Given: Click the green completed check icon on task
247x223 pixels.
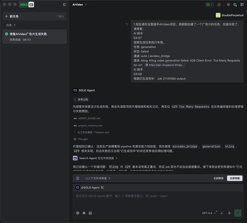Looking at the screenshot, I should pos(6,34).
